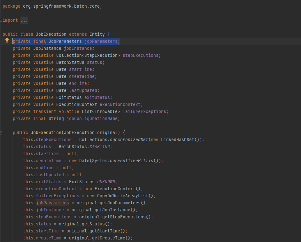
Task: Click the ExecutionContext type in field declaration
Action: pyautogui.click(x=77, y=105)
